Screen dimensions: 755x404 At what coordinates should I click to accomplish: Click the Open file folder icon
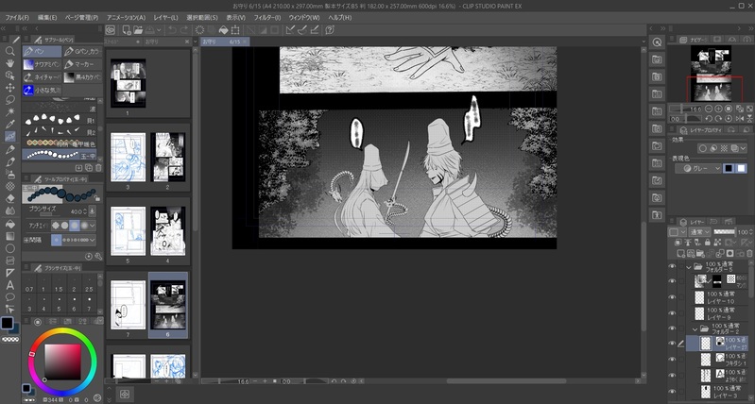click(138, 30)
